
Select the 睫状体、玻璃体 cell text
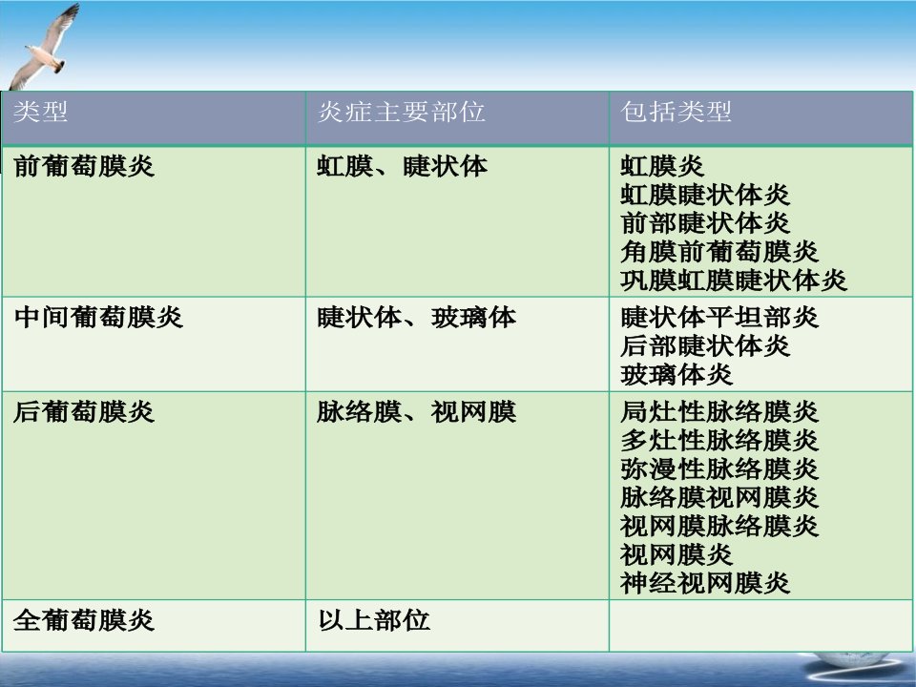417,317
